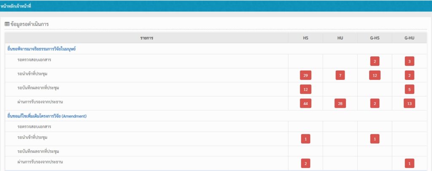Click the HS column header

tap(305, 38)
